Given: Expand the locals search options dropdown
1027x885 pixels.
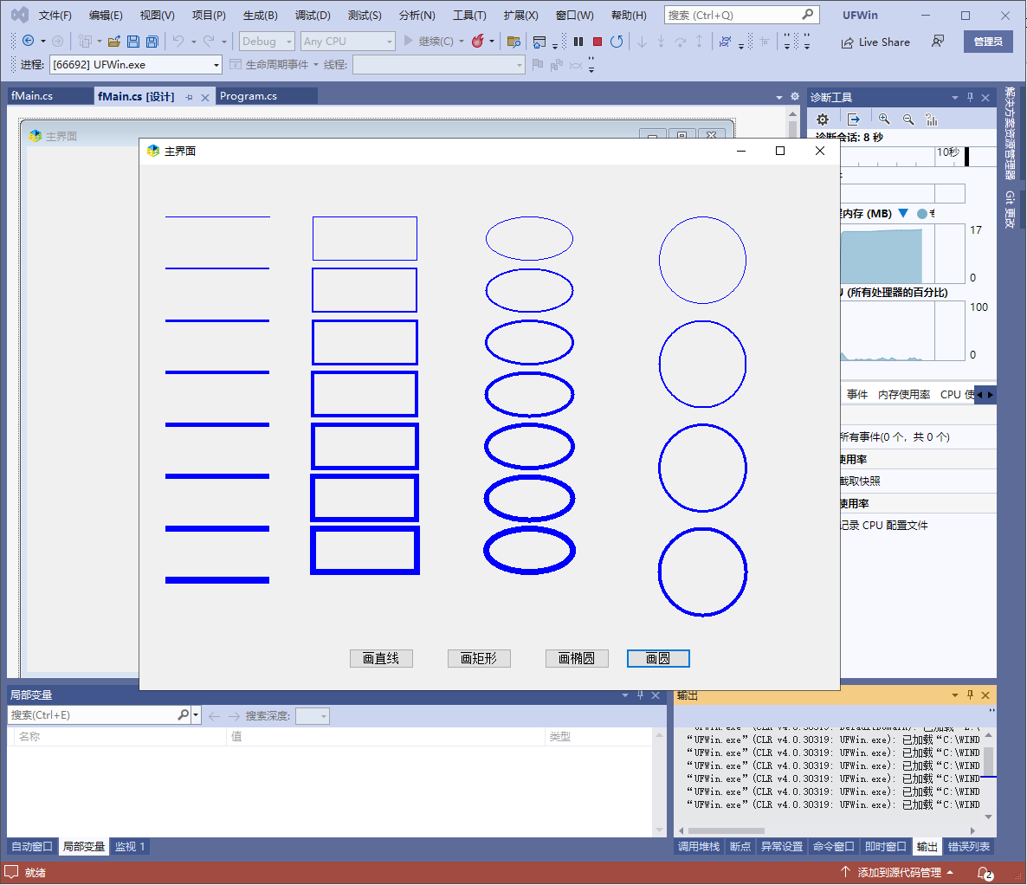Looking at the screenshot, I should tap(196, 715).
